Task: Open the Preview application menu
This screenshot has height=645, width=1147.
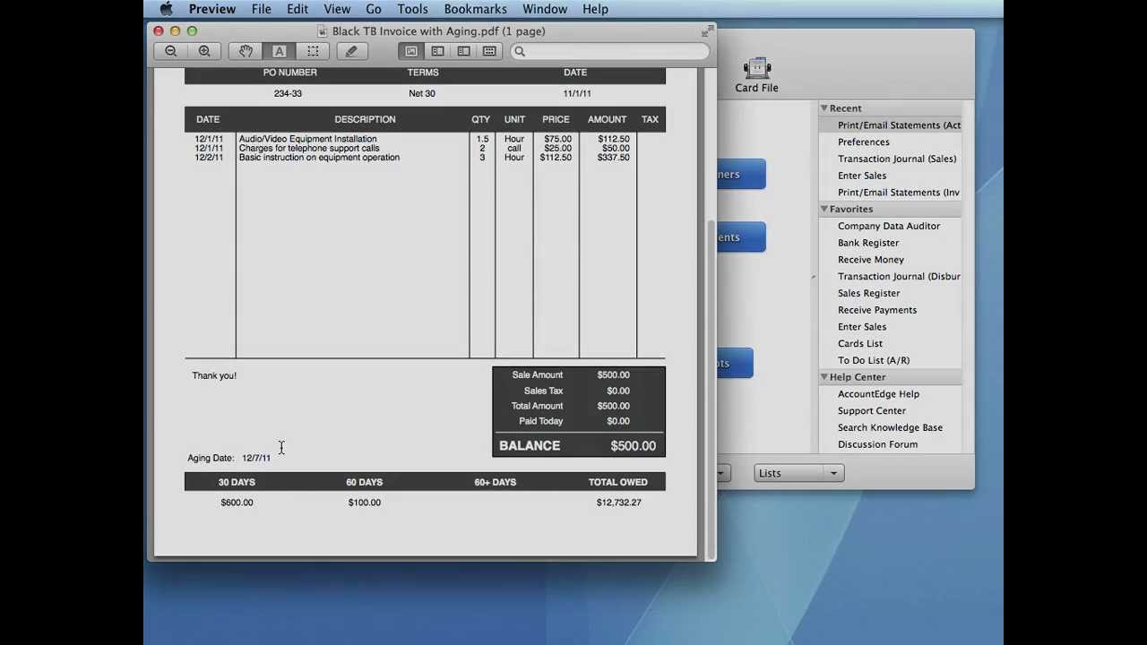Action: tap(212, 9)
